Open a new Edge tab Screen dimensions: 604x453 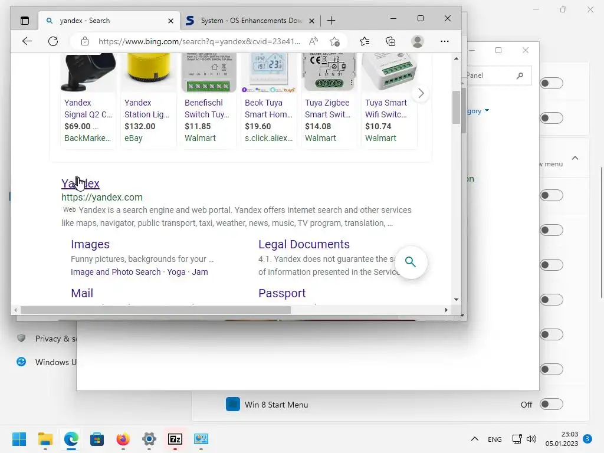tap(331, 21)
